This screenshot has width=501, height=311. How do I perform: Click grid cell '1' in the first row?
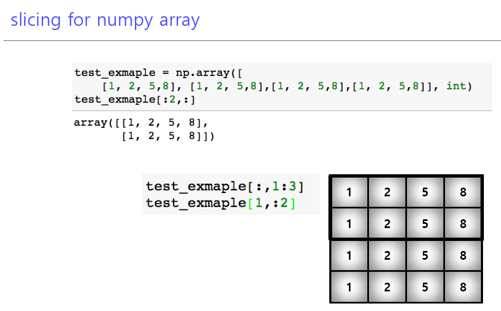[349, 192]
